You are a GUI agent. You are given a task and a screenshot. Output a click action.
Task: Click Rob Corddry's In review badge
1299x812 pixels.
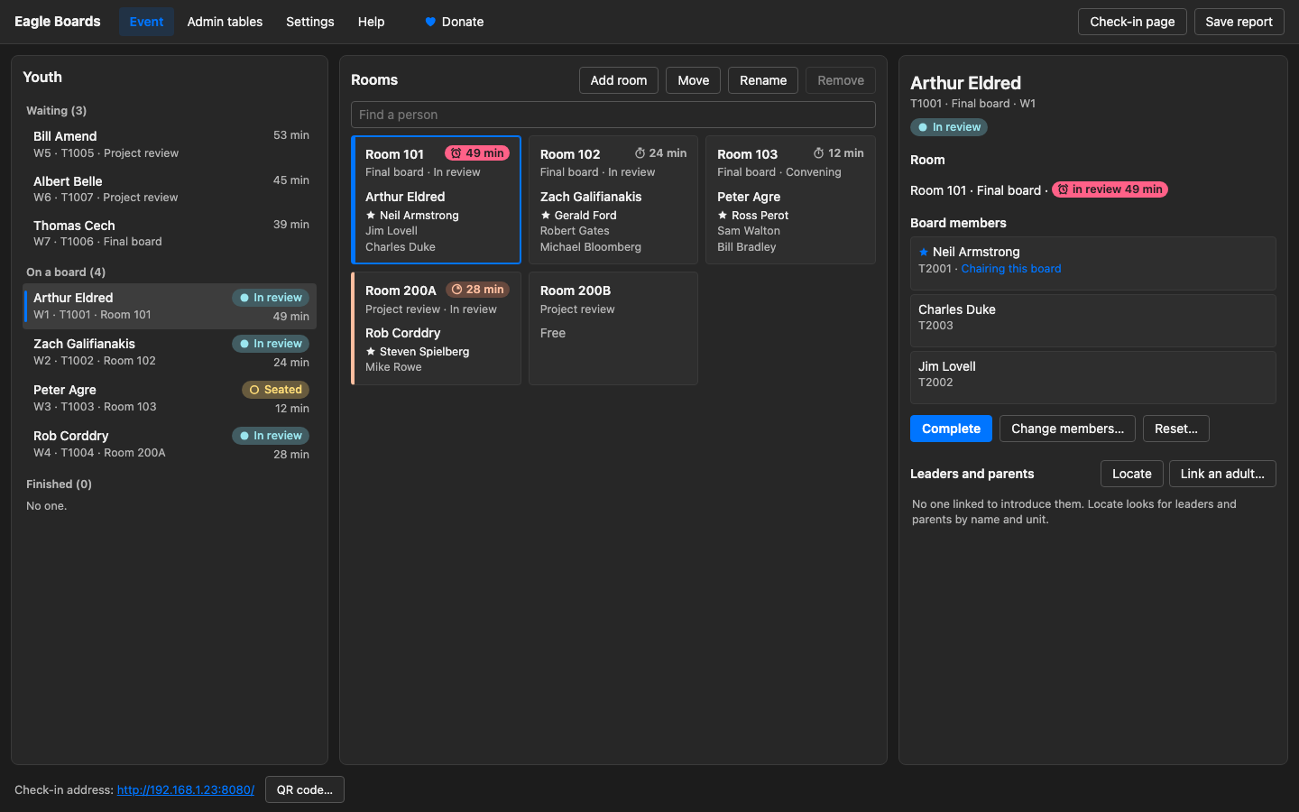coord(271,436)
